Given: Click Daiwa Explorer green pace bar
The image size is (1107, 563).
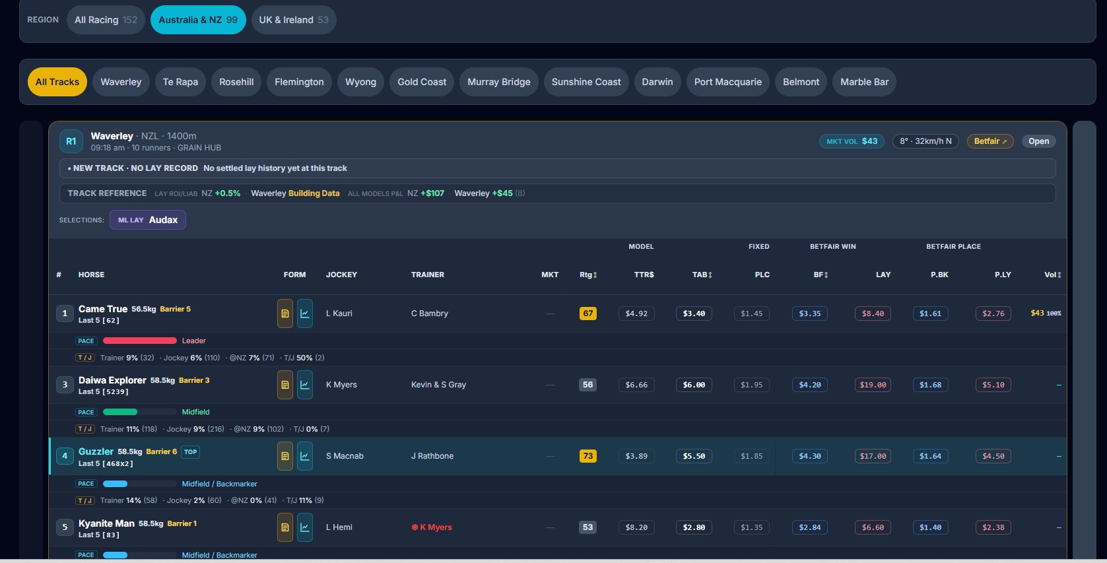Looking at the screenshot, I should [120, 412].
